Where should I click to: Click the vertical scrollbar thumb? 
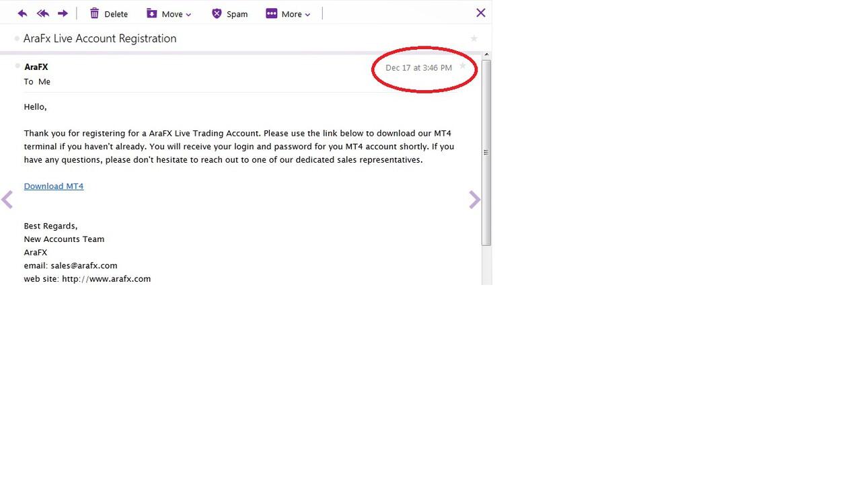[x=486, y=153]
